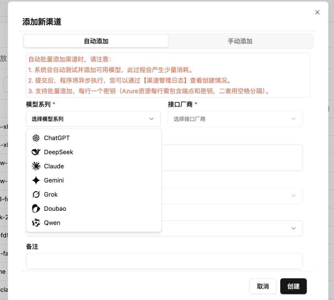Screen dimensions: 334x300
Task: Switch to the 自动添加 tab
Action: pyautogui.click(x=96, y=41)
